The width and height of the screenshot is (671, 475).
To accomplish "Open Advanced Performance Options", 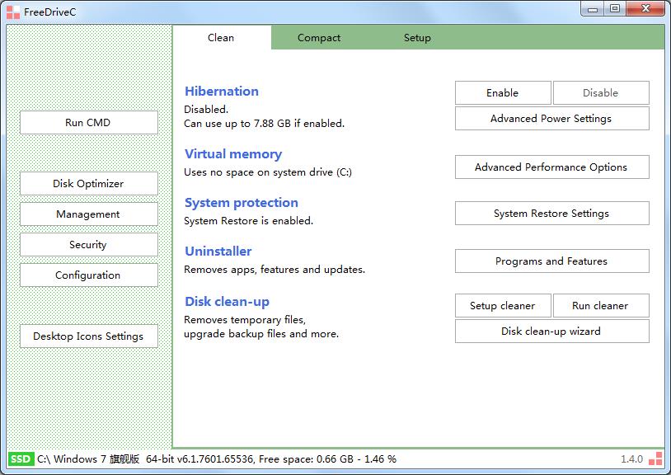I will coord(551,167).
